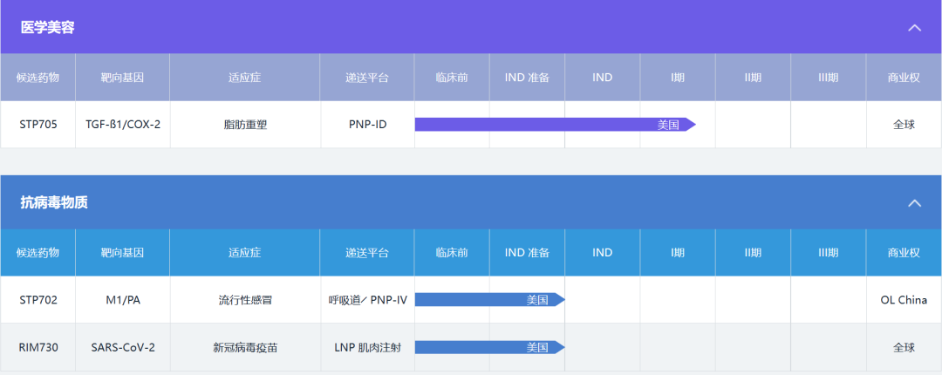Select the 流行性感冒 indication cell
Screen dimensions: 942x375
click(x=245, y=300)
